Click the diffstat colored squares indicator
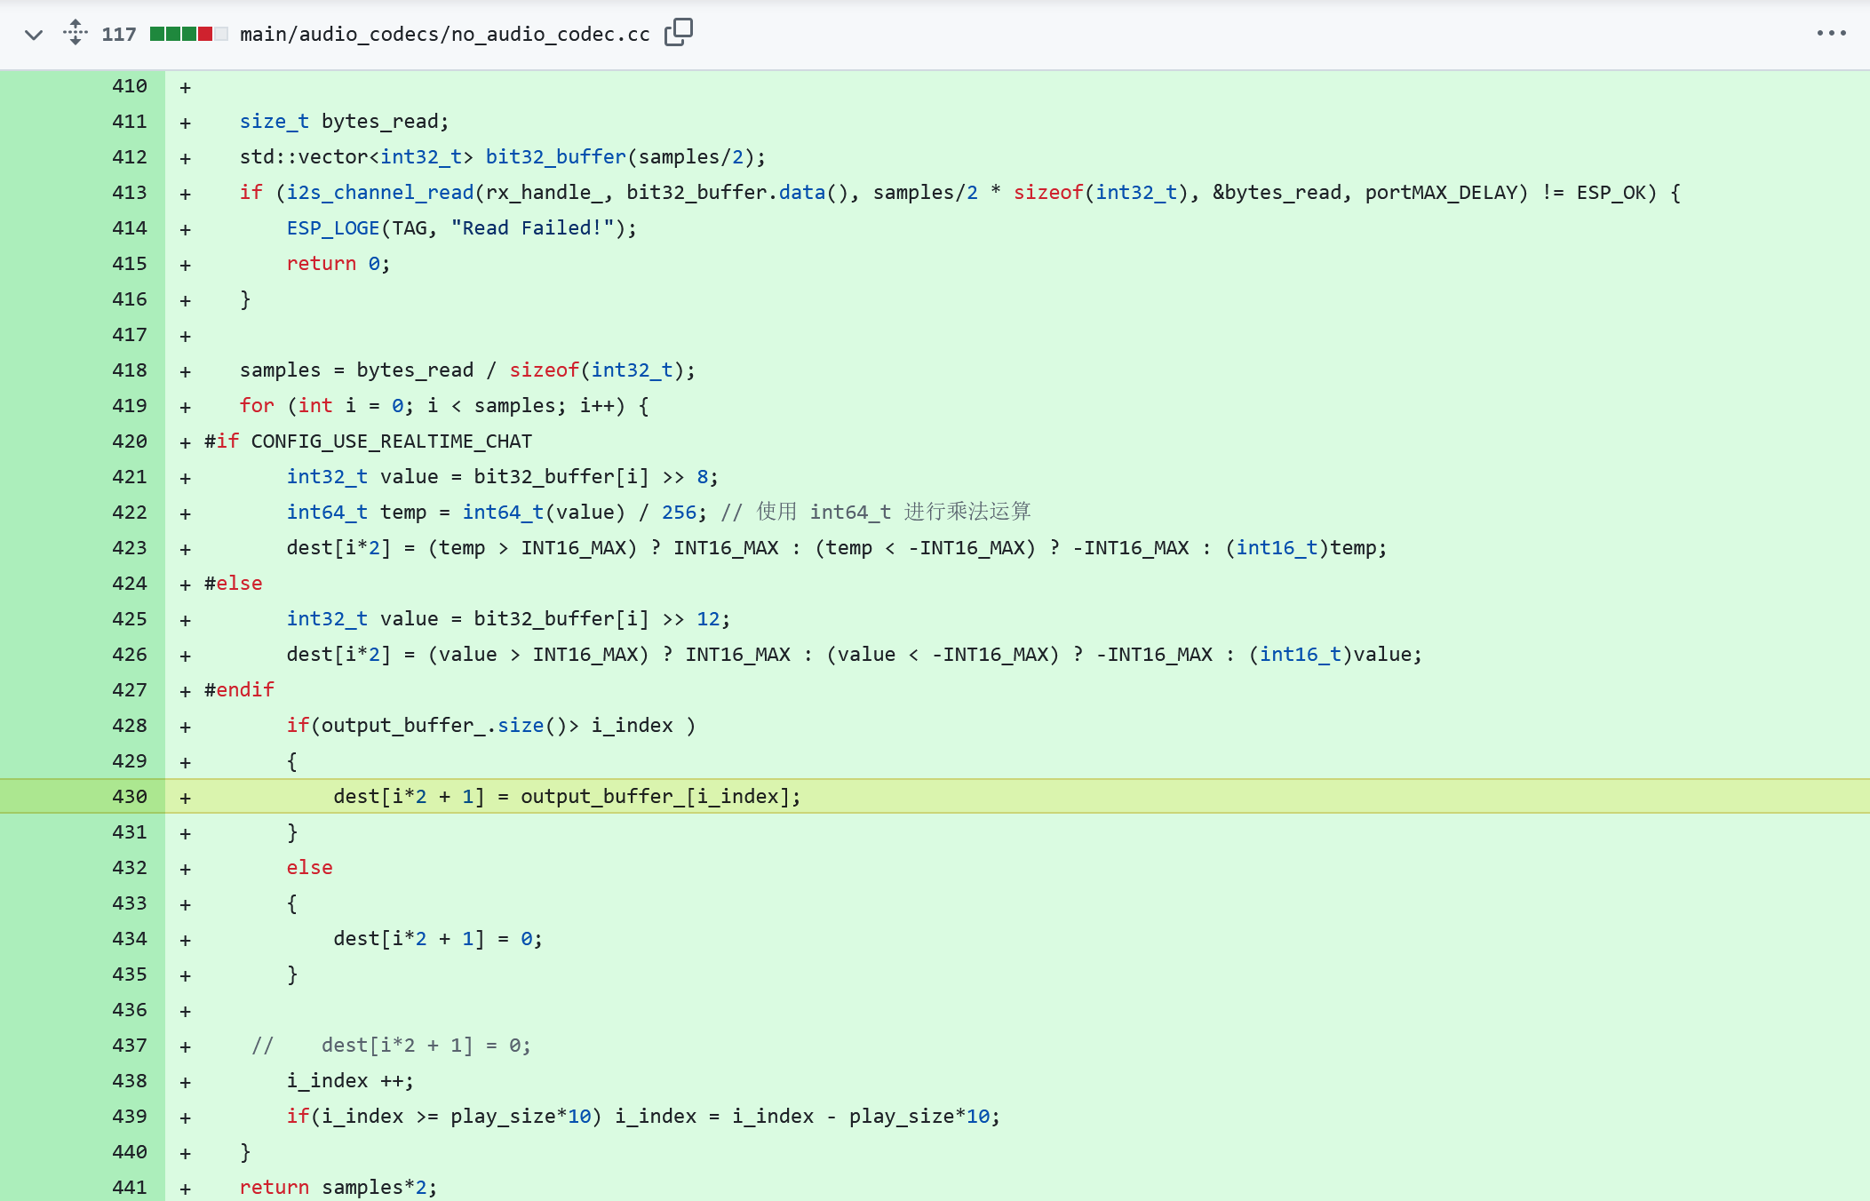 188,34
